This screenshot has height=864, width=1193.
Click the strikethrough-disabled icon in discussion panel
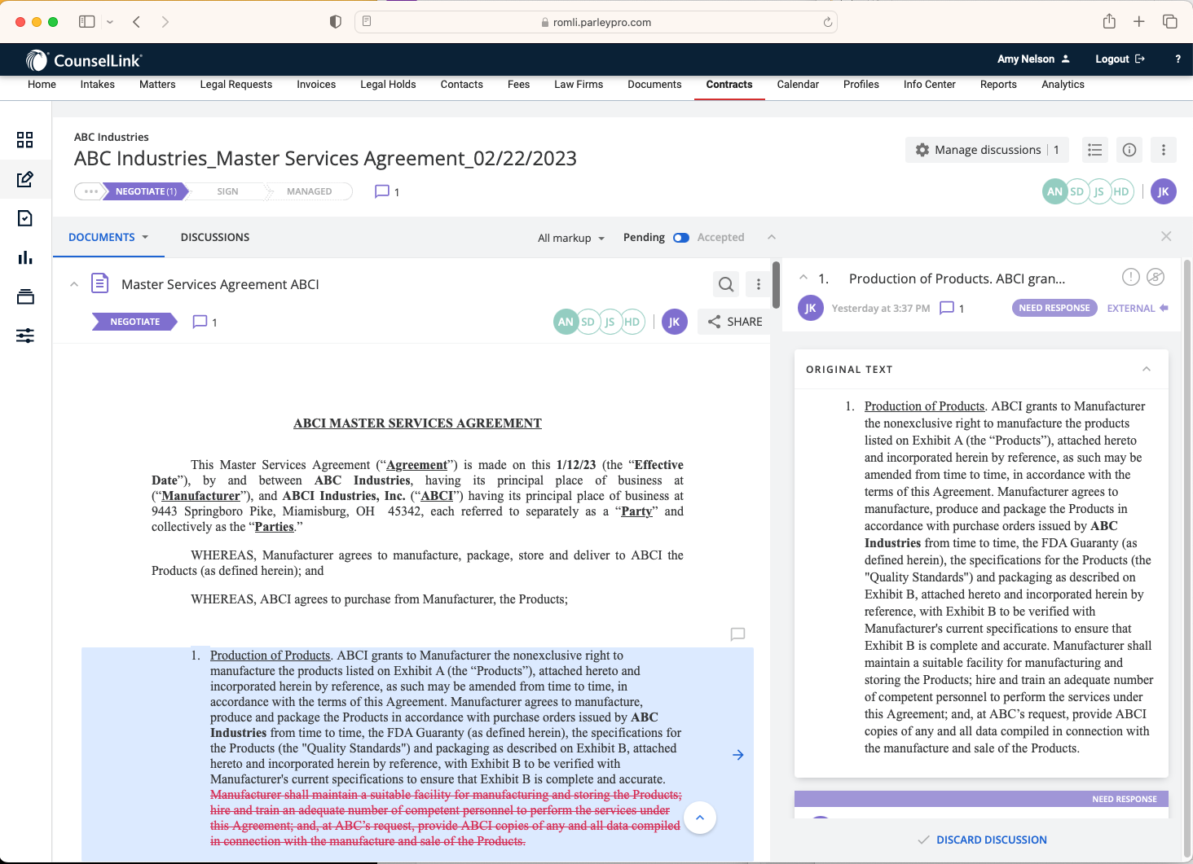click(1155, 277)
